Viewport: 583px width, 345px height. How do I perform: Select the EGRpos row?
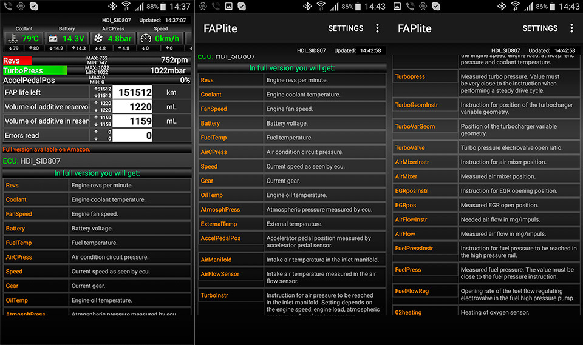tap(486, 205)
